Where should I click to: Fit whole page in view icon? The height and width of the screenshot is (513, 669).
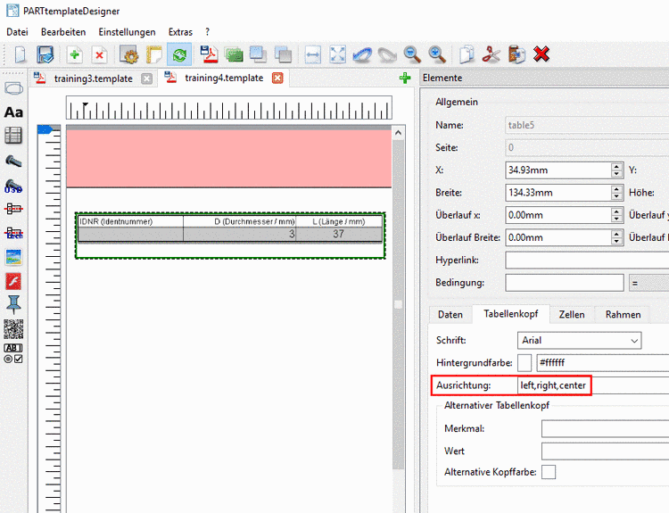337,54
